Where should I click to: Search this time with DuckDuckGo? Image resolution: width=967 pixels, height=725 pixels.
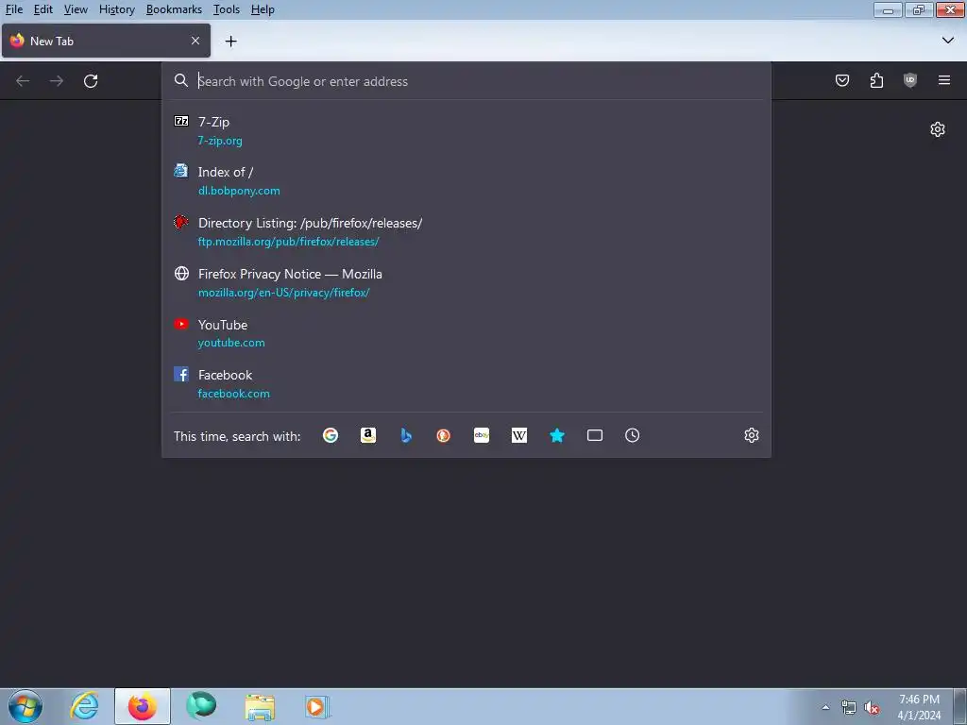click(444, 435)
